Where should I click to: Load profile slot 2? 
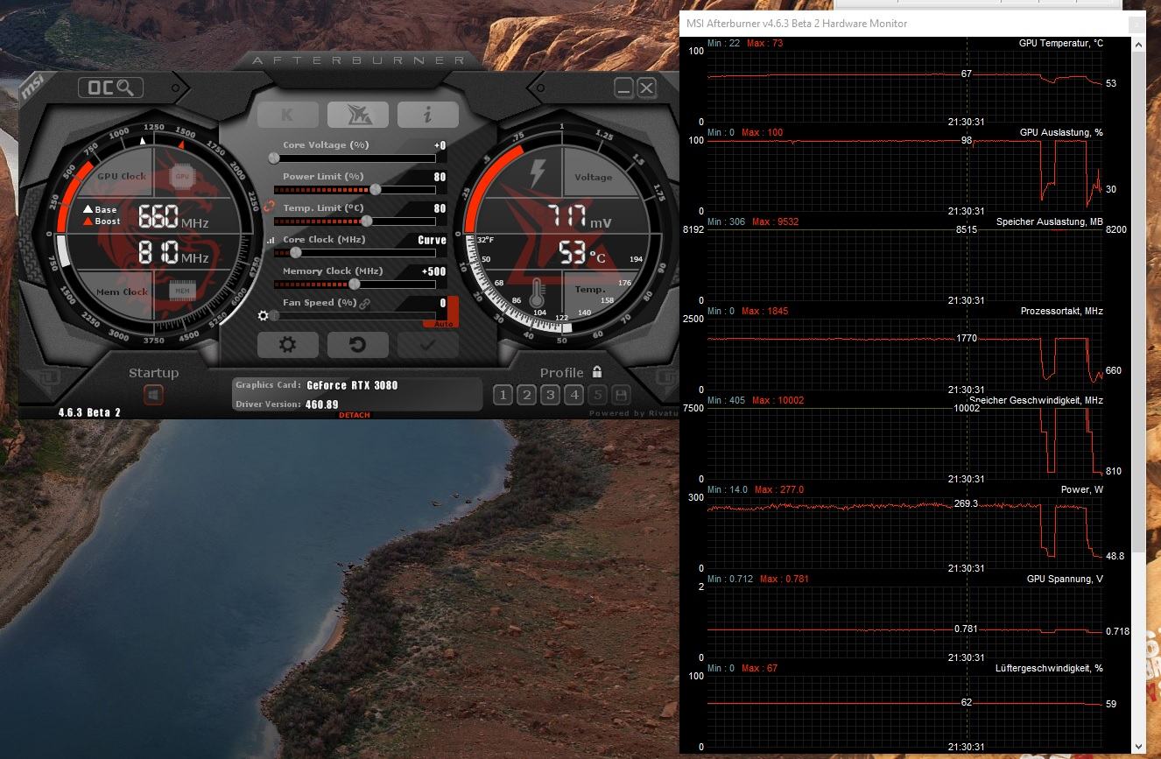tap(526, 395)
